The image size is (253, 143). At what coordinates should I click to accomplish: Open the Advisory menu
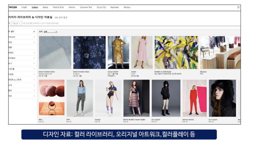(127, 7)
